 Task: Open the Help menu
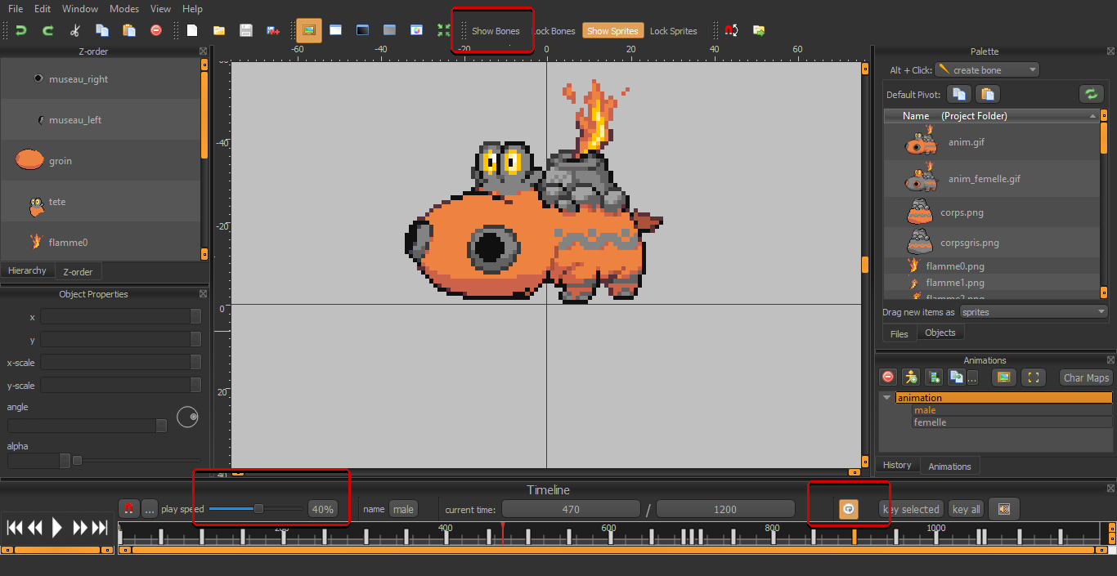193,9
